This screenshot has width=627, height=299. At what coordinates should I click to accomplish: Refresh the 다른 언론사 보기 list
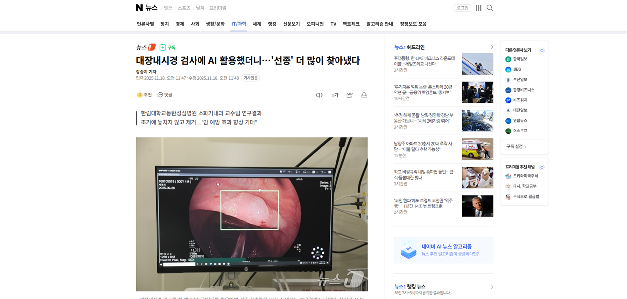542,50
